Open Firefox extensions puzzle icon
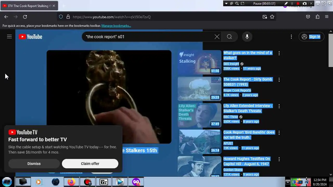The height and width of the screenshot is (187, 333). coord(317,17)
